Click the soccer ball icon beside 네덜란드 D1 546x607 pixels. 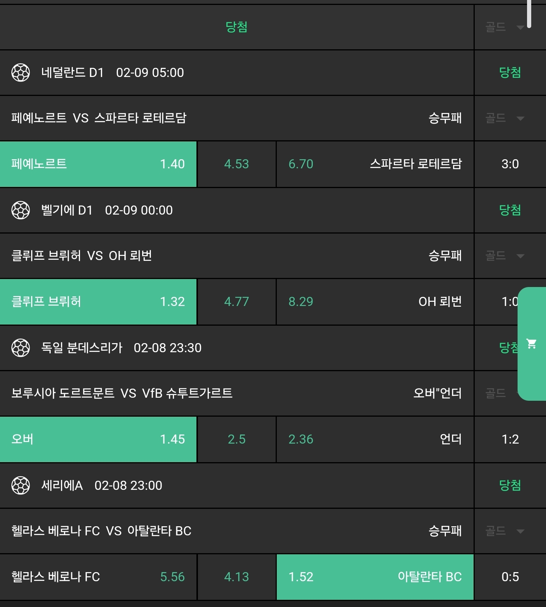(x=20, y=72)
